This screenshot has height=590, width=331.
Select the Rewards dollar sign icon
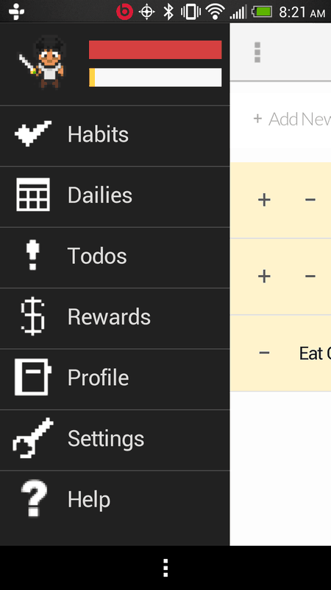pyautogui.click(x=32, y=316)
